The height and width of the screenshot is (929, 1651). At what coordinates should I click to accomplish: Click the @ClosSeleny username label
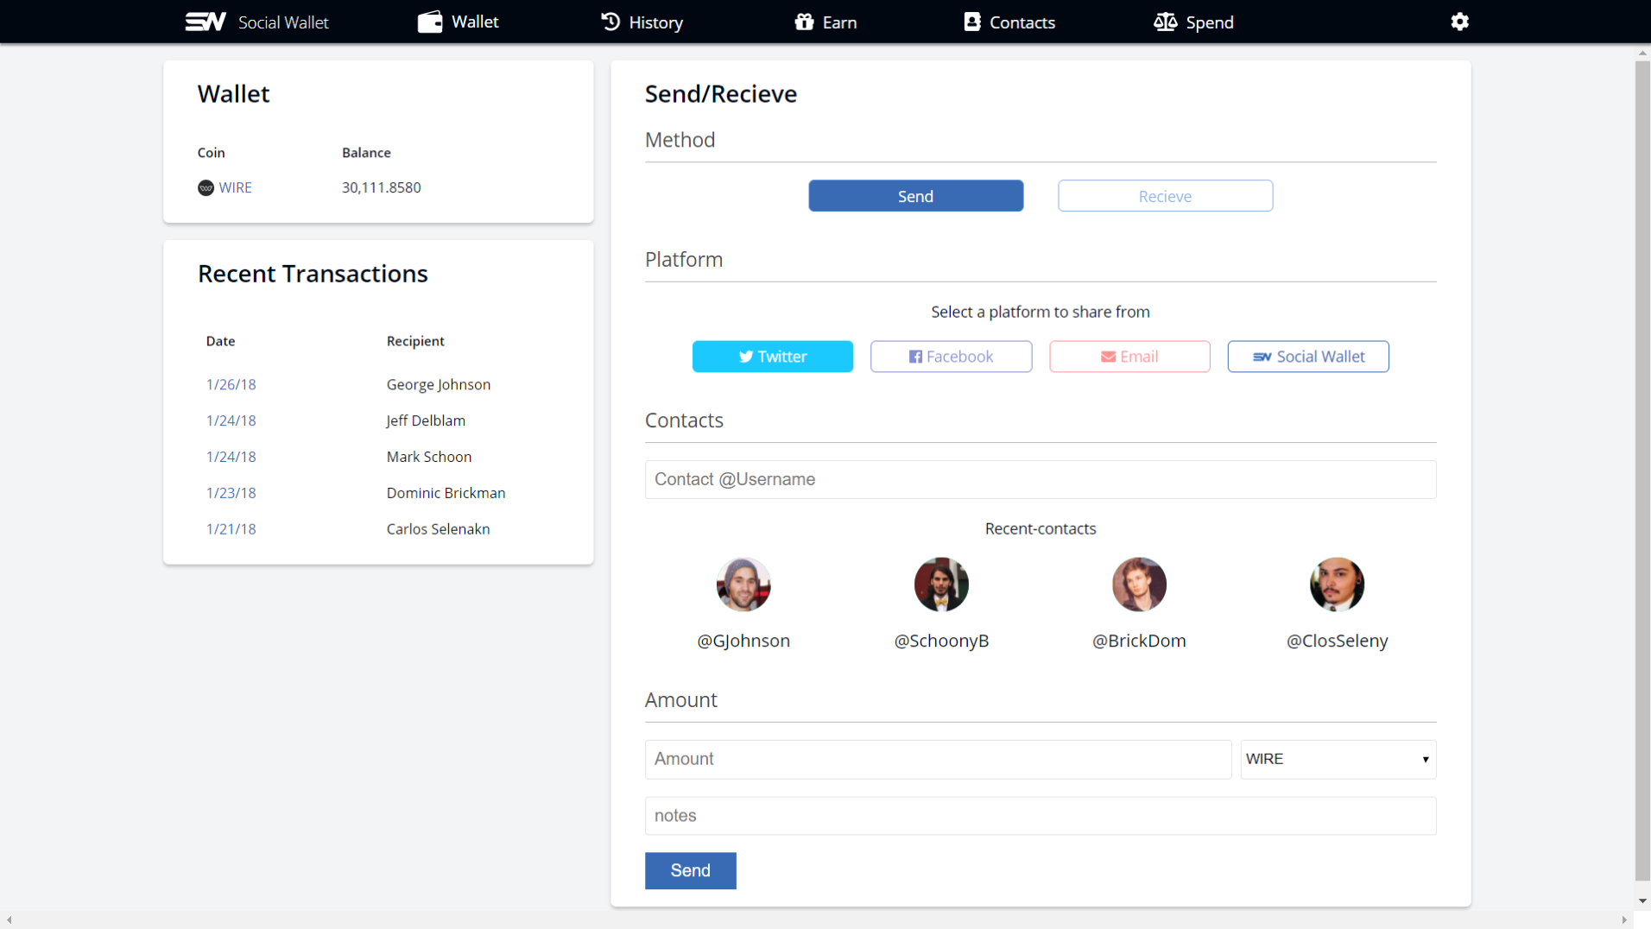coord(1337,641)
